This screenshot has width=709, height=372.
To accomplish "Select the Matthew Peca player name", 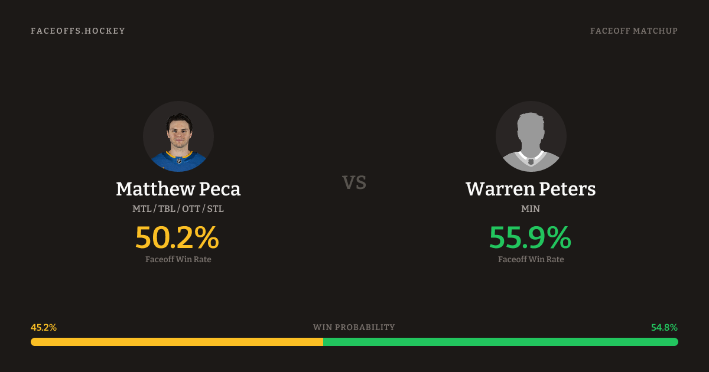I will point(178,189).
